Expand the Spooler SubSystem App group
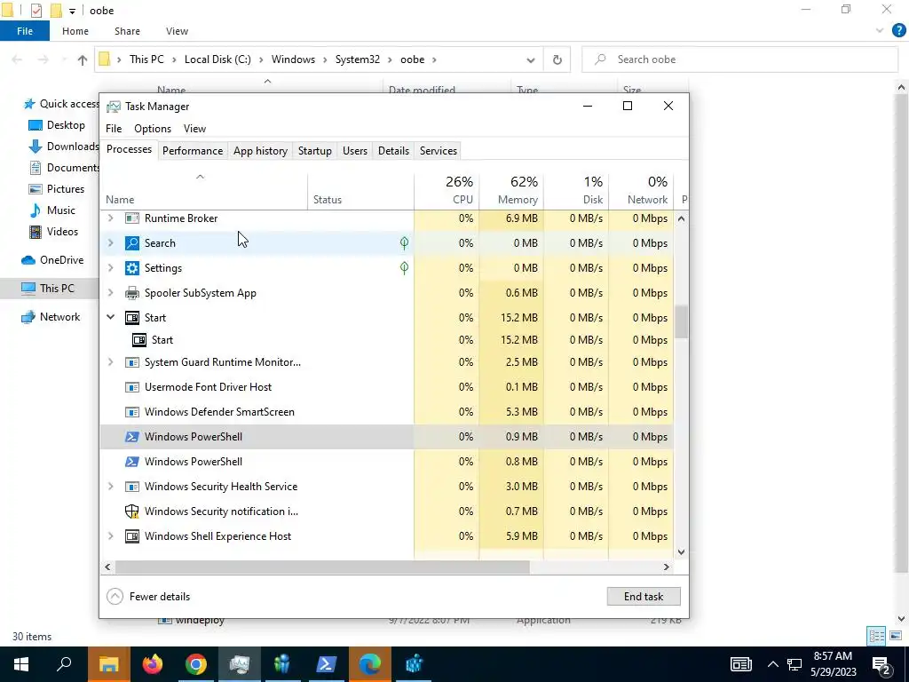Viewport: 909px width, 682px height. 110,293
